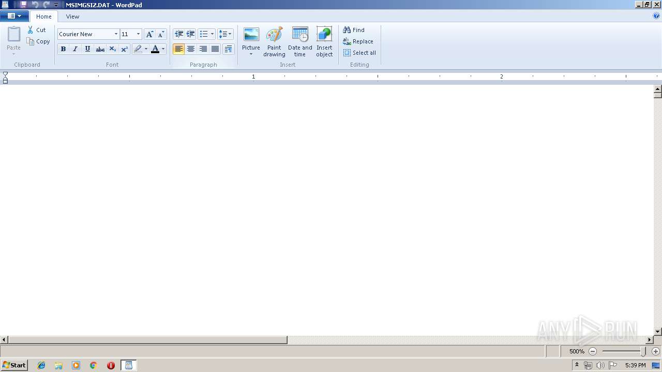The image size is (662, 372).
Task: Open the network icon in system tray
Action: pyautogui.click(x=588, y=365)
